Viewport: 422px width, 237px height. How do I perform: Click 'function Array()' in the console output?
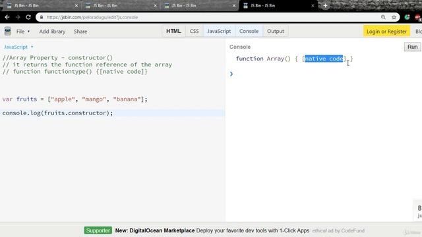click(x=263, y=59)
